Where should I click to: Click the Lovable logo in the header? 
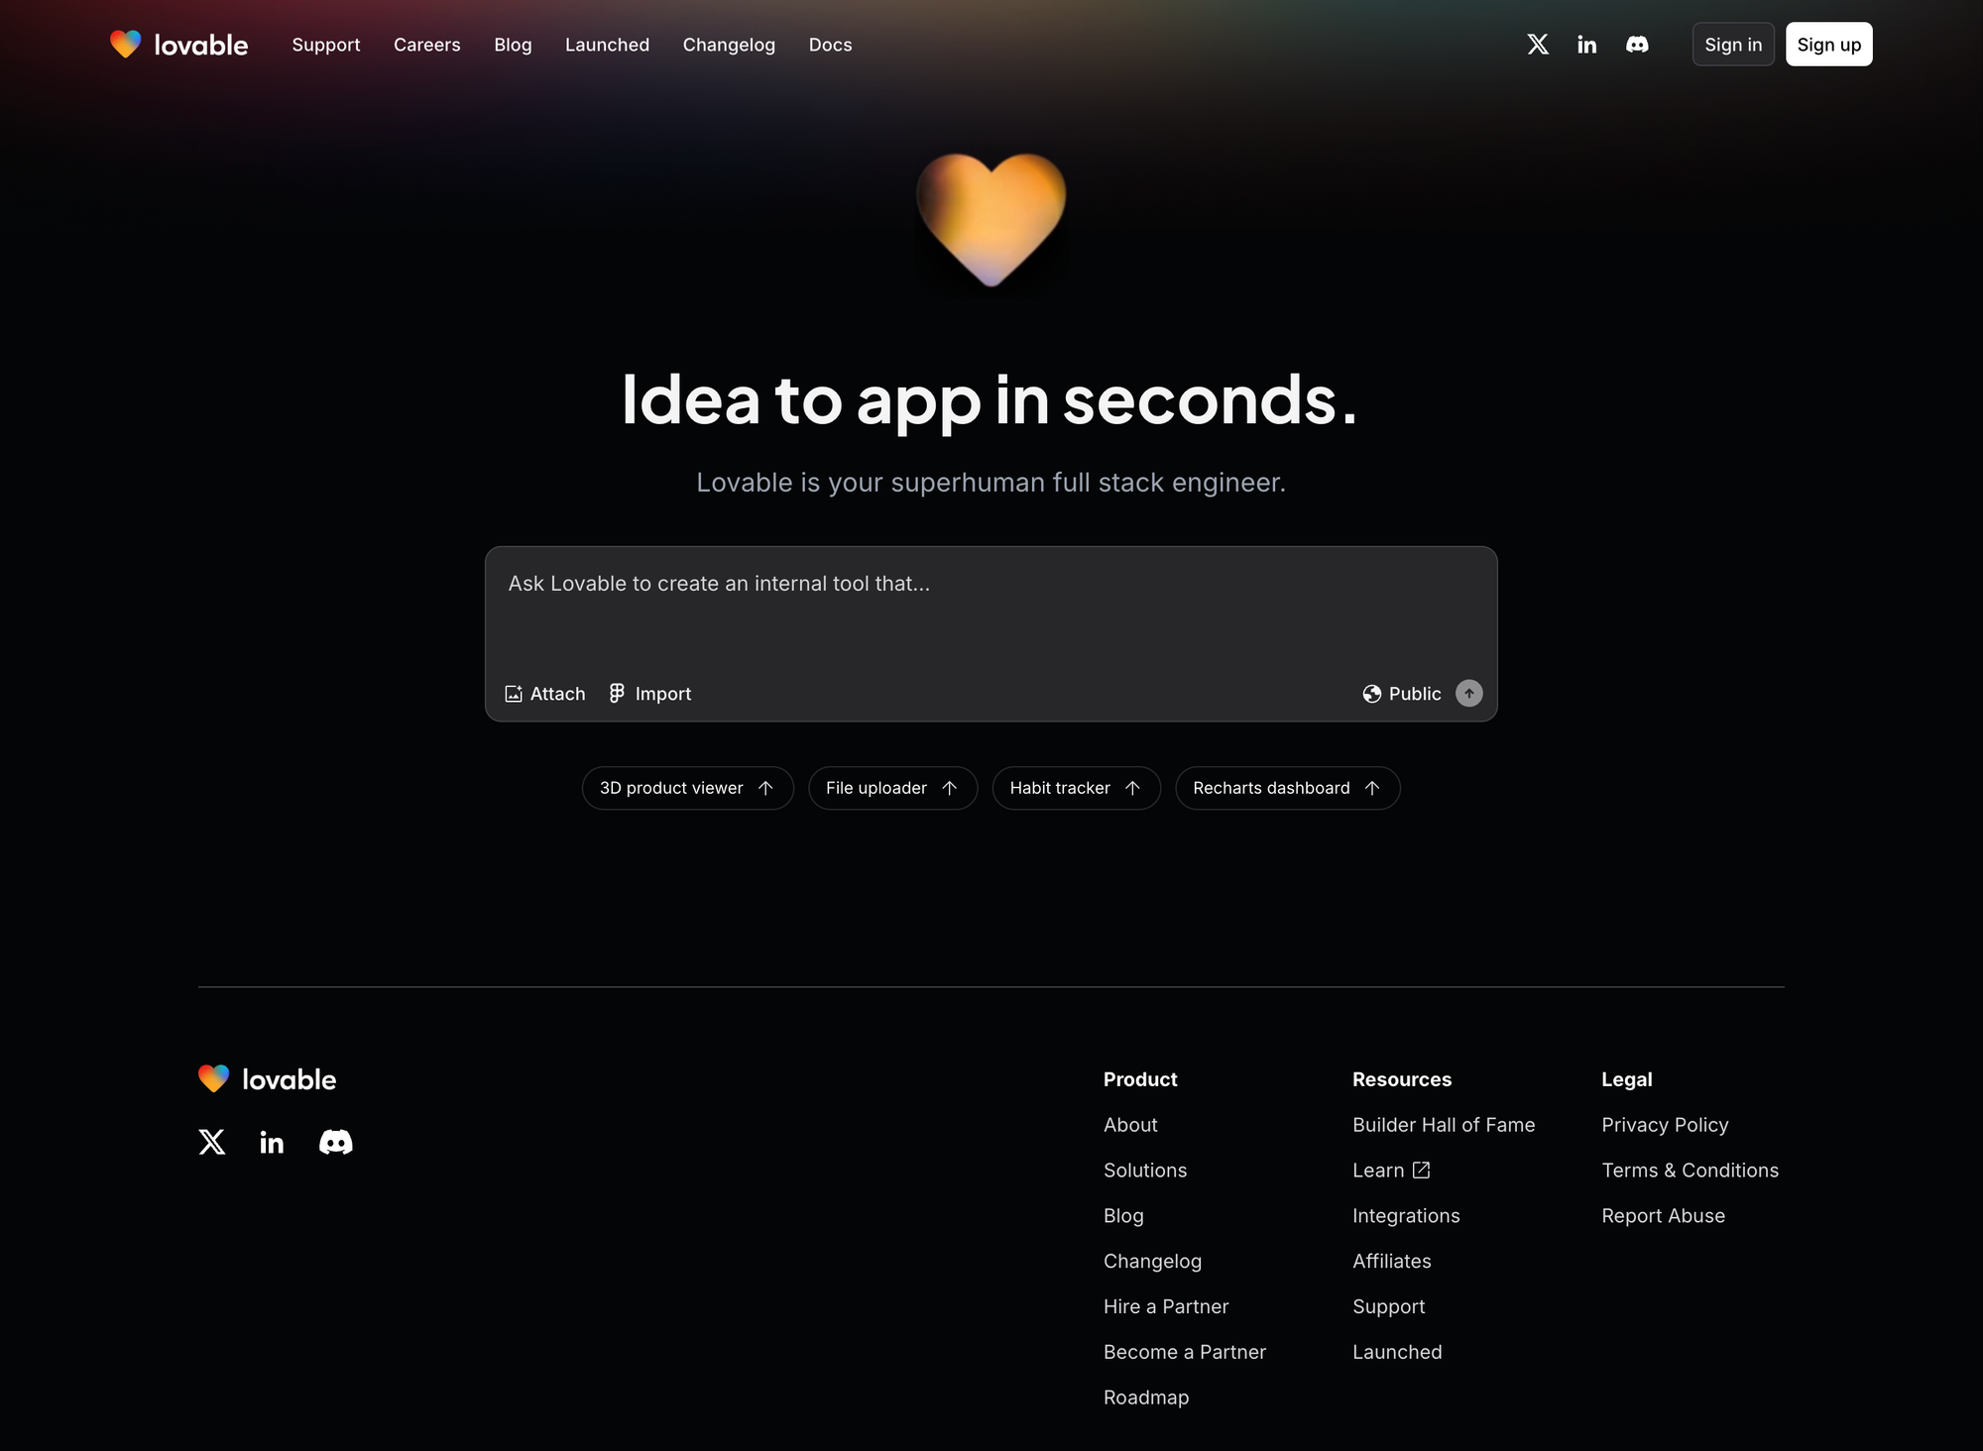coord(179,45)
